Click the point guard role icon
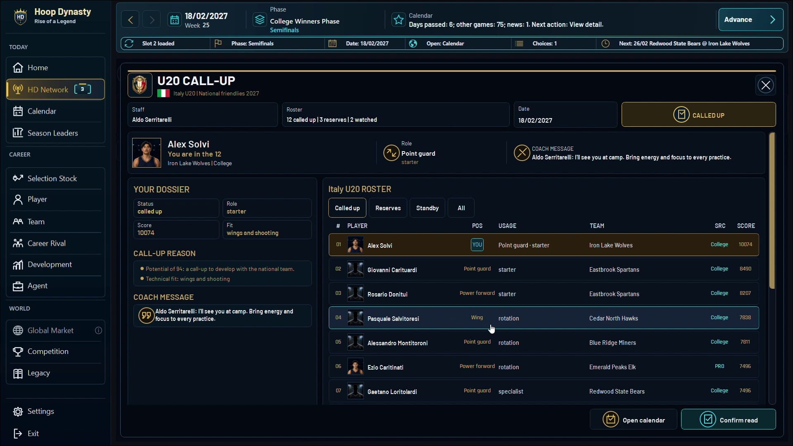The image size is (793, 446). coord(391,153)
